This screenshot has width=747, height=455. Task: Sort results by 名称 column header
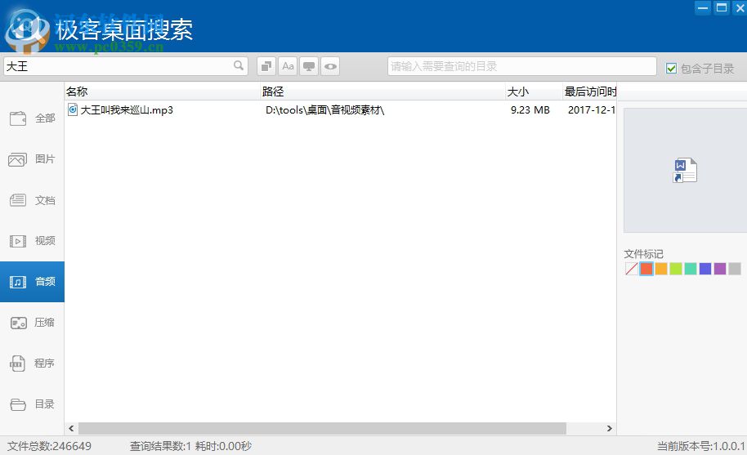(163, 91)
